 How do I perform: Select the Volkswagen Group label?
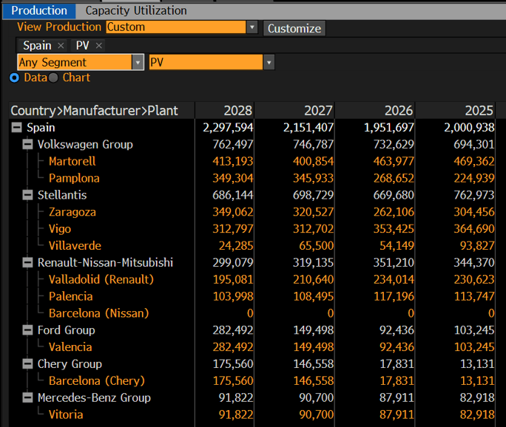(x=85, y=144)
